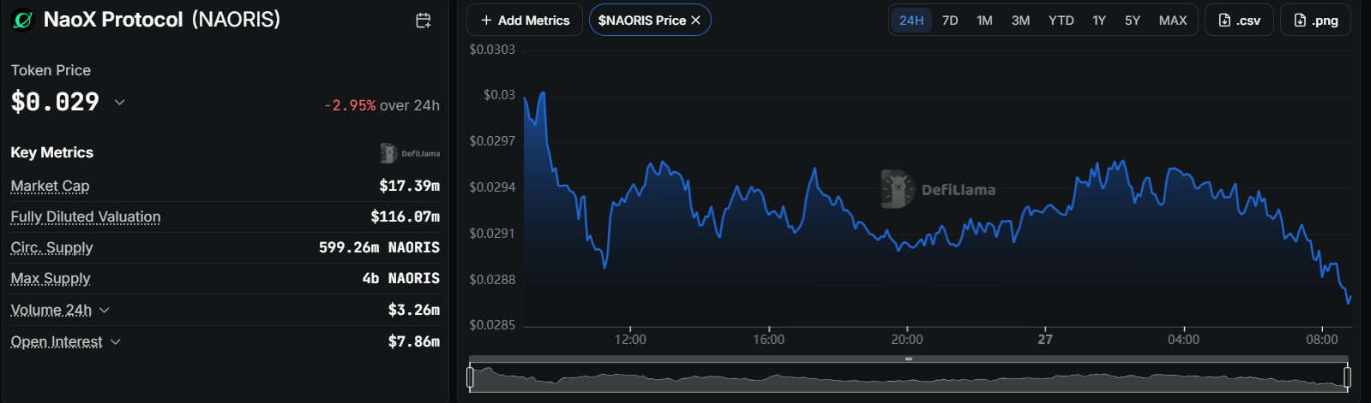This screenshot has width=1371, height=403.
Task: Click the $116.07m valuation value
Action: coord(406,216)
